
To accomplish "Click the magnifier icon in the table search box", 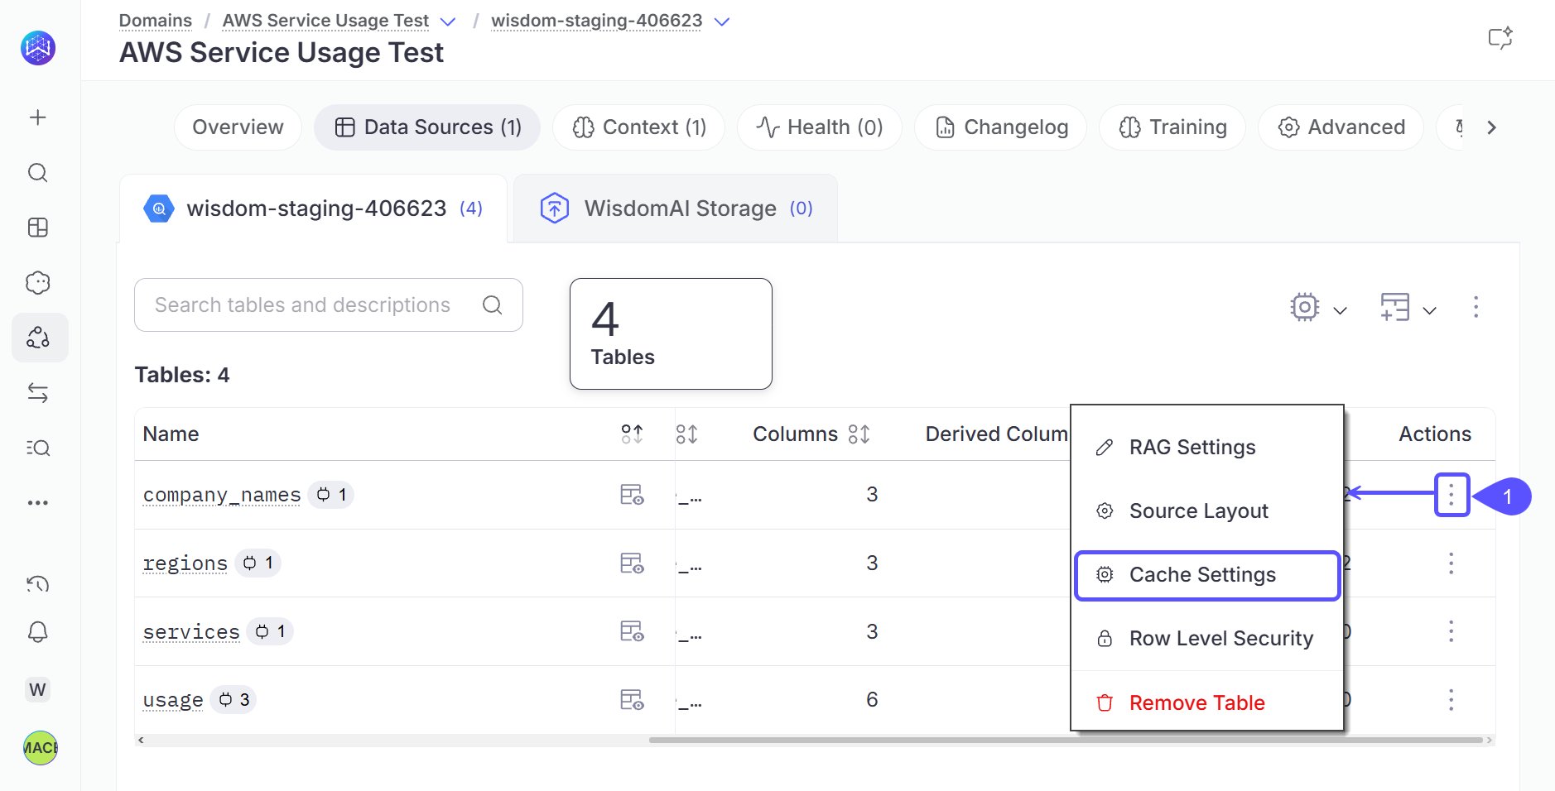I will pos(493,305).
